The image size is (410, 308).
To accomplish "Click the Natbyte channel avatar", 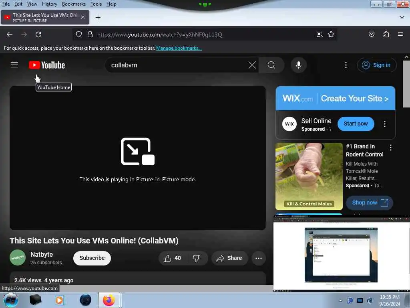I will pyautogui.click(x=18, y=258).
